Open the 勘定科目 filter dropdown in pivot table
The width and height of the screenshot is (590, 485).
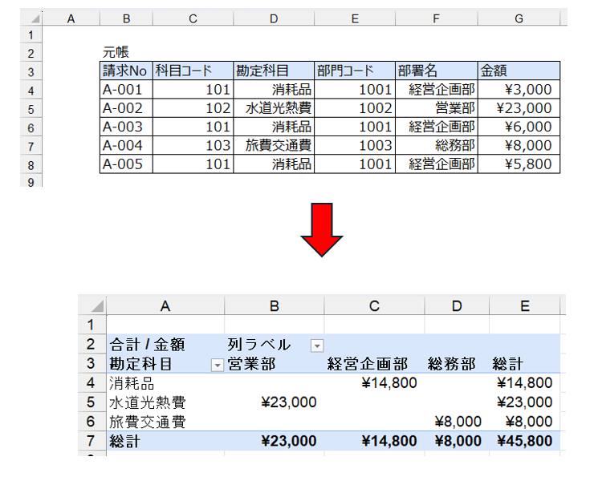[216, 365]
